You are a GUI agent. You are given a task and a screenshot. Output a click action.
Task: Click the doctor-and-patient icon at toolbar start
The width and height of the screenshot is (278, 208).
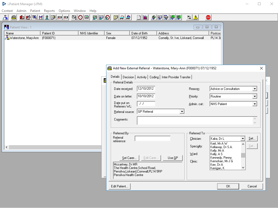5,17
